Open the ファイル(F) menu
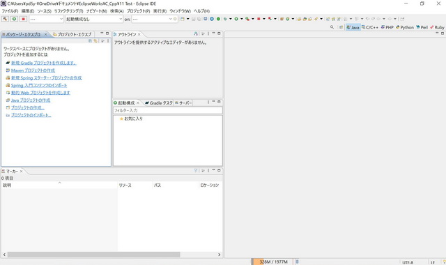This screenshot has width=446, height=265. coord(10,11)
